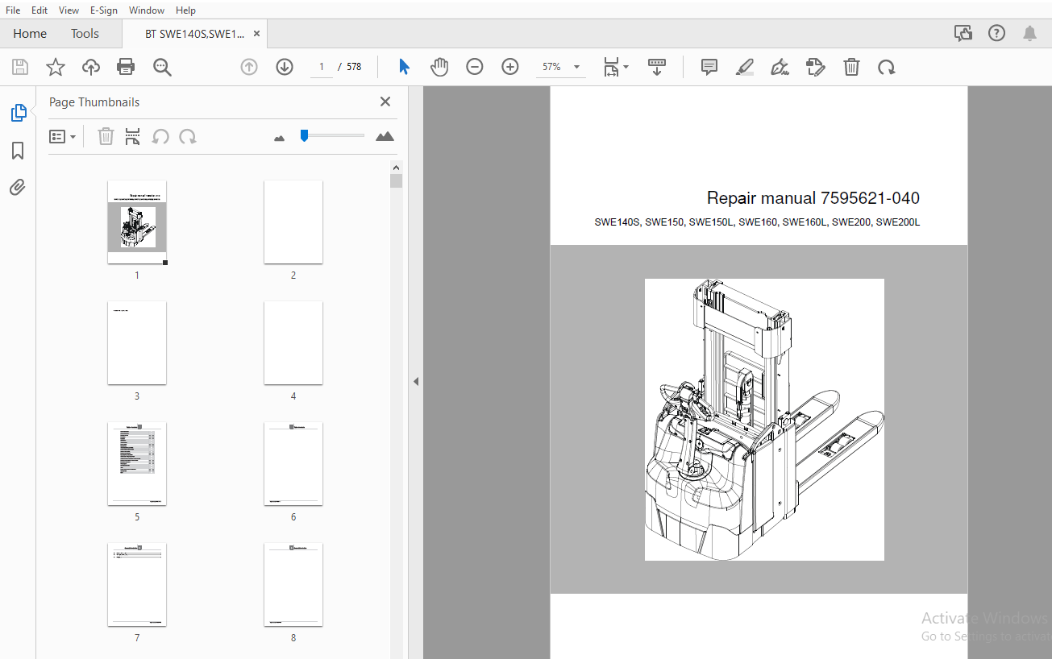Delete pages icon in thumbnails panel

point(106,136)
